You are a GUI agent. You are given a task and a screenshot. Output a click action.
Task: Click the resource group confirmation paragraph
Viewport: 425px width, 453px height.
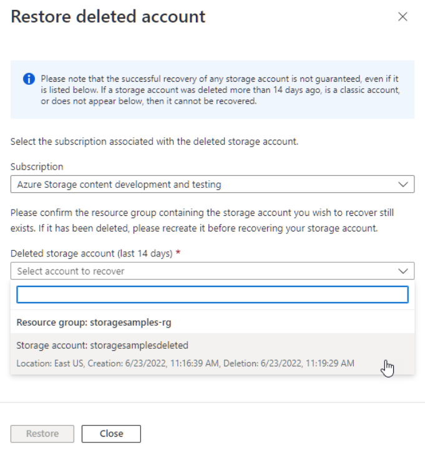[x=202, y=220]
